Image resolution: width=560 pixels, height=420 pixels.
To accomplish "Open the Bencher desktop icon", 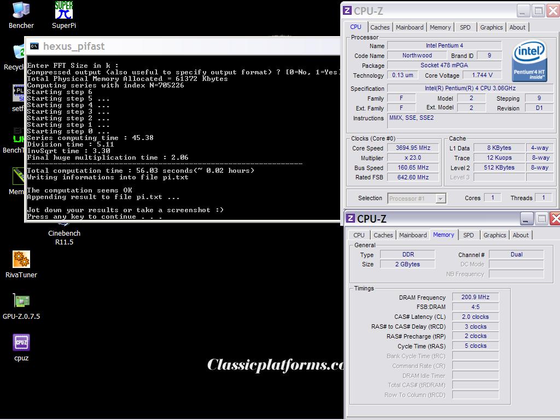I will 21,15.
